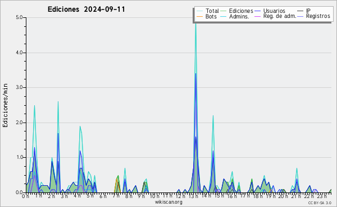Click the 'Ediciones/min' y-axis label
The width and height of the screenshot is (337, 207).
pos(5,105)
